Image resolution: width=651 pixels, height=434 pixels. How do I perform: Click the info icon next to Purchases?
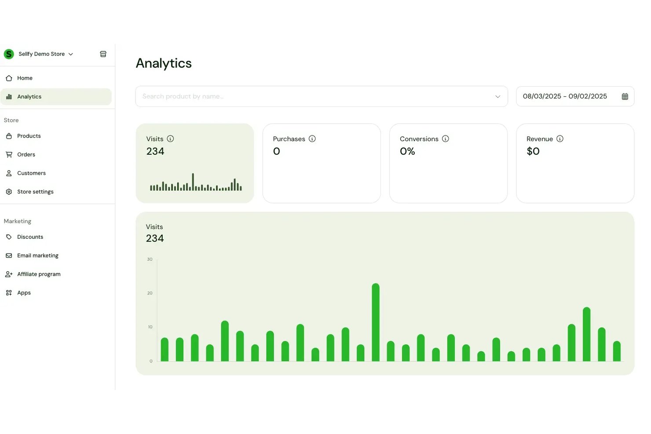[x=312, y=139]
